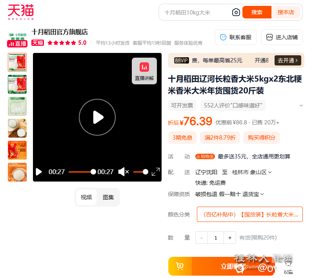The height and width of the screenshot is (278, 313).
Task: Unmute the video speaker icon
Action: 123,172
